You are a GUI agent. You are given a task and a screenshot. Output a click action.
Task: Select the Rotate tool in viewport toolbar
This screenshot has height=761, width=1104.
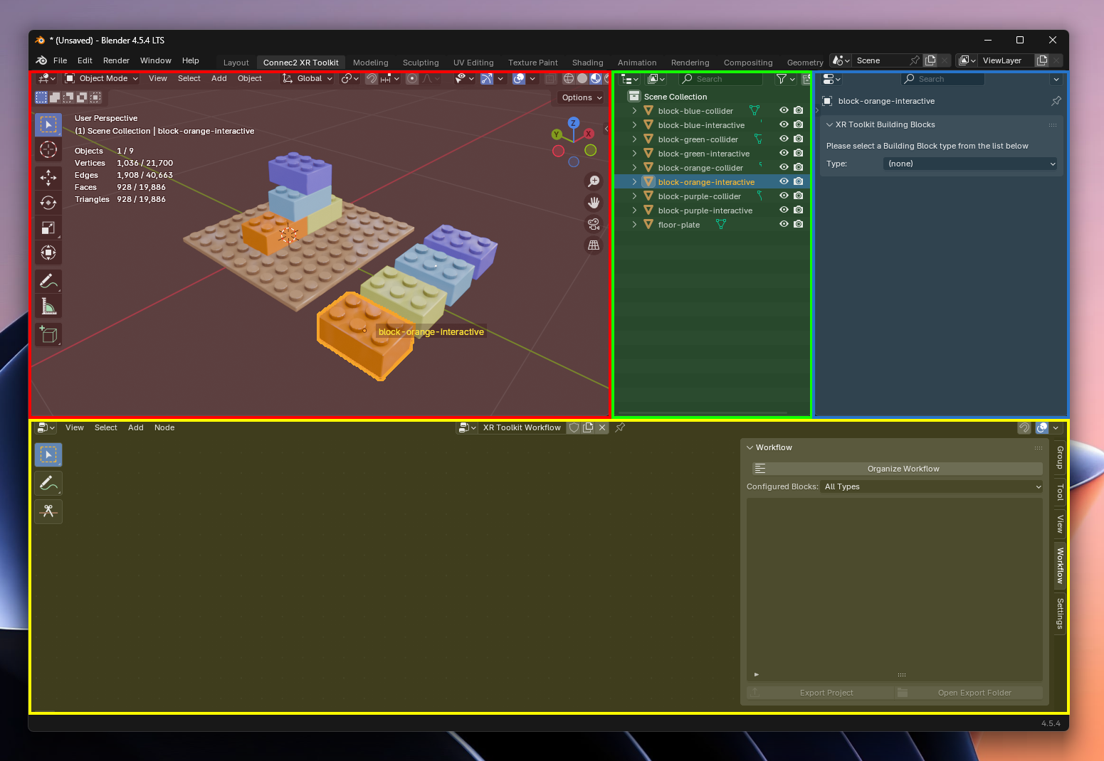[48, 203]
